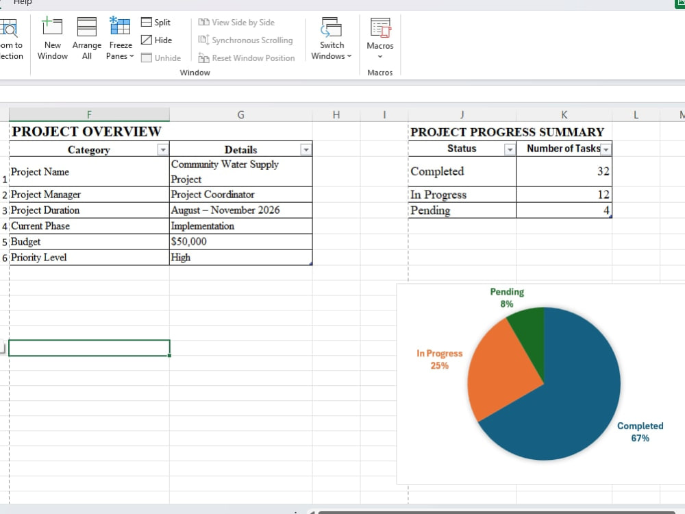Hide the current window with Hide
The image size is (685, 514).
tap(157, 40)
